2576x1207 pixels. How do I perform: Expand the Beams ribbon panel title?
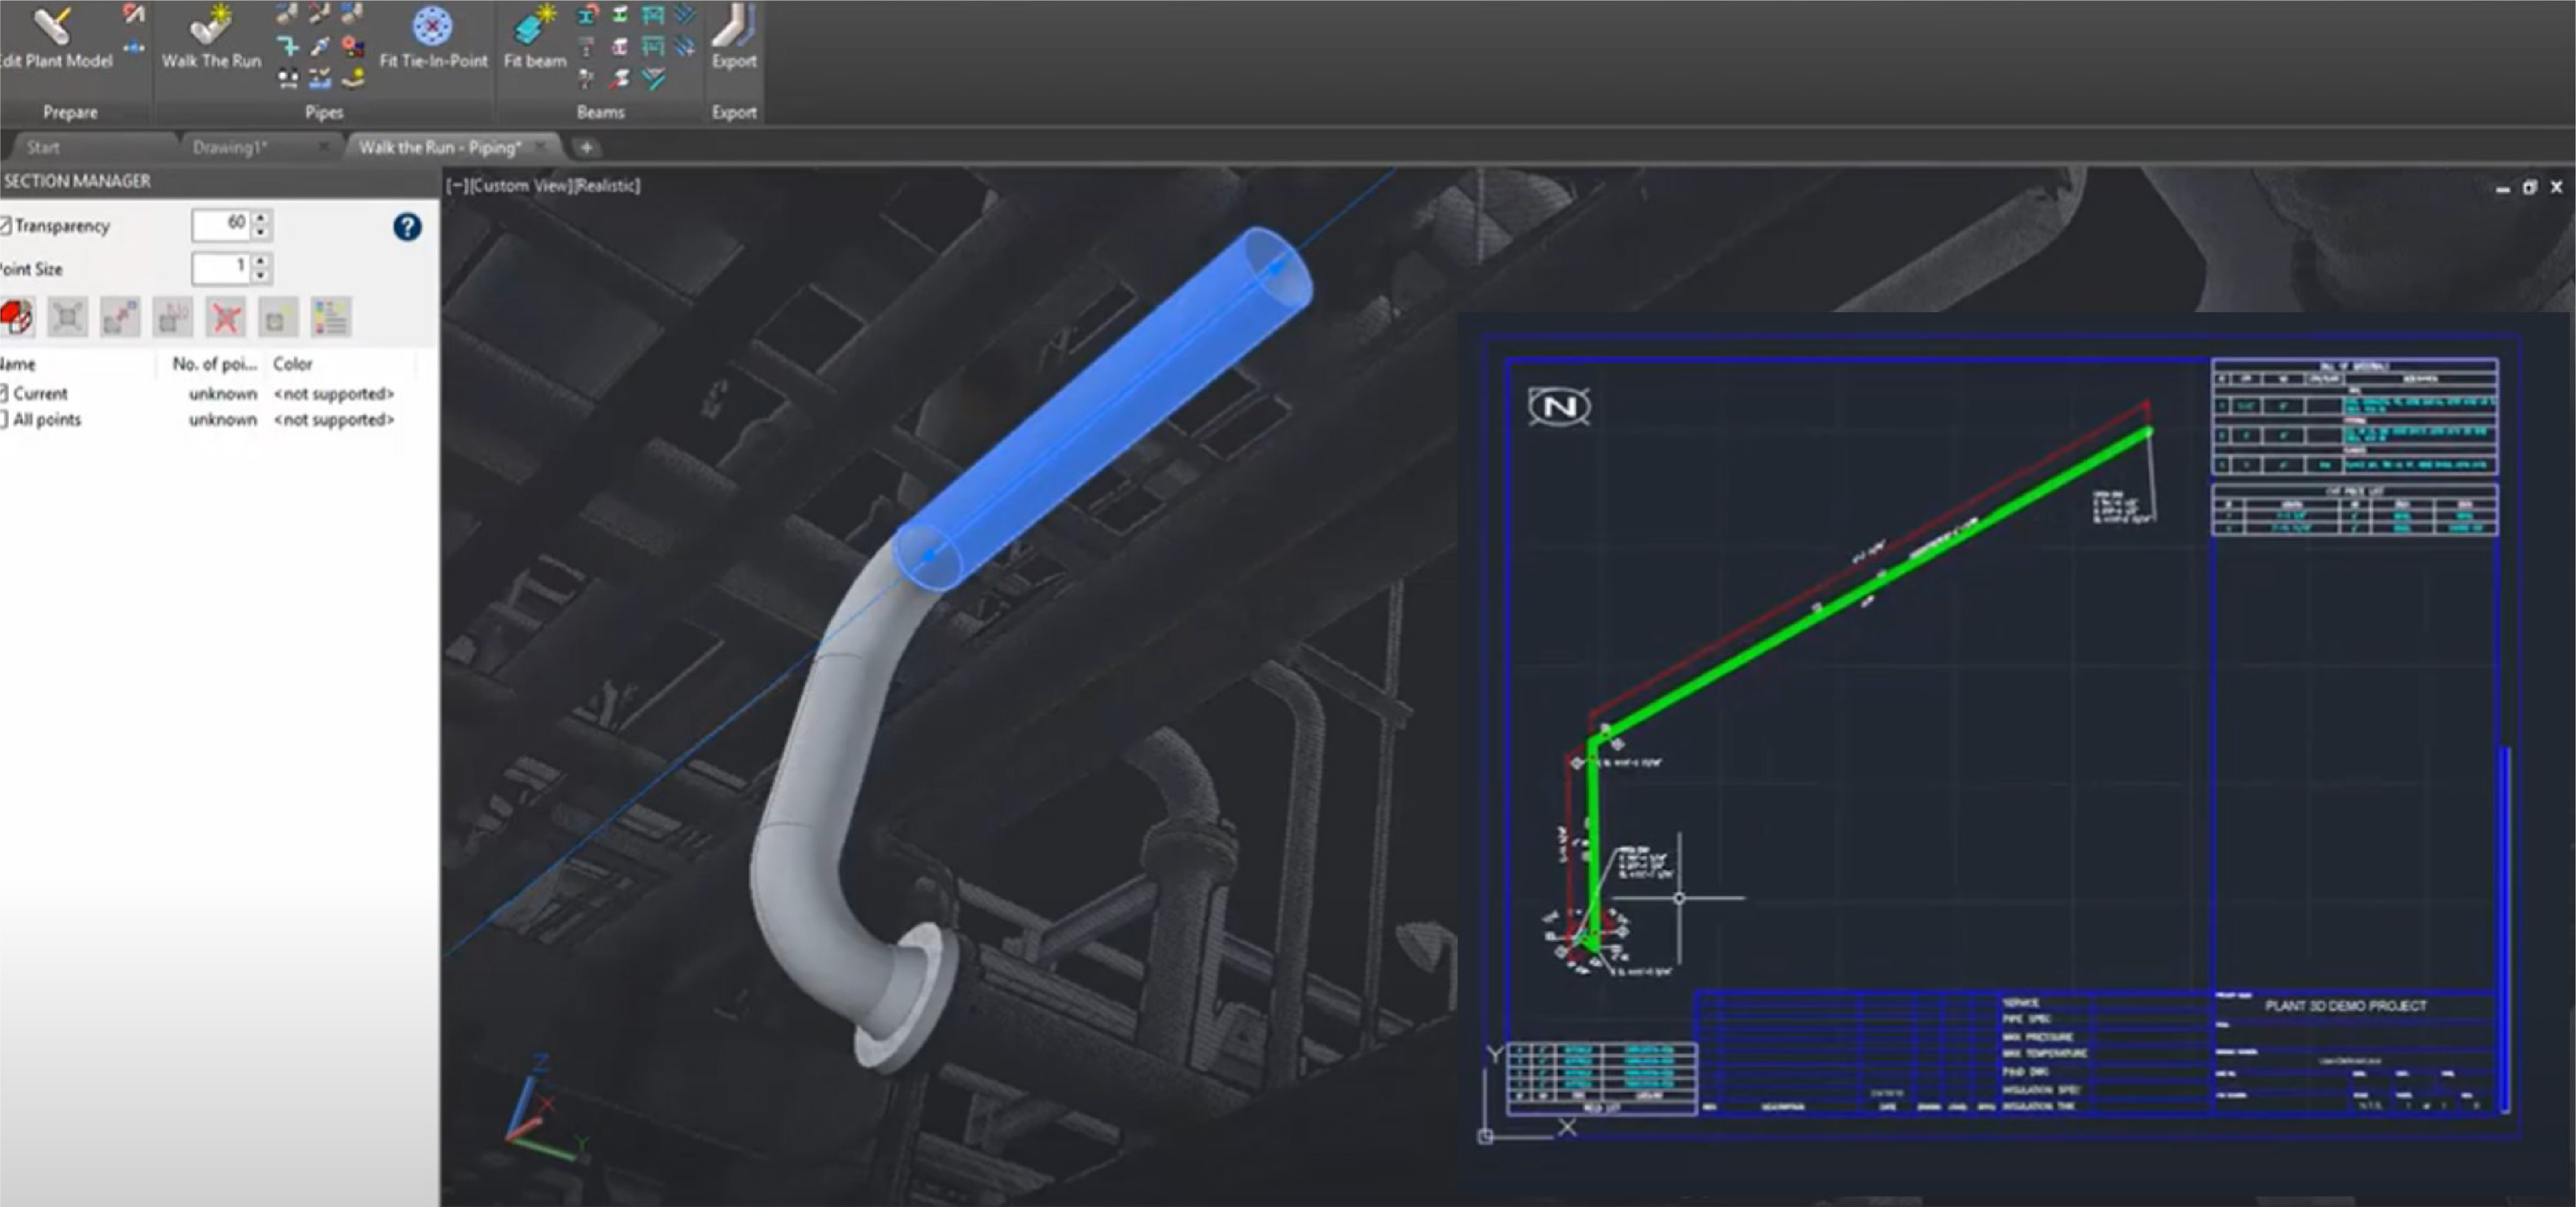tap(600, 113)
